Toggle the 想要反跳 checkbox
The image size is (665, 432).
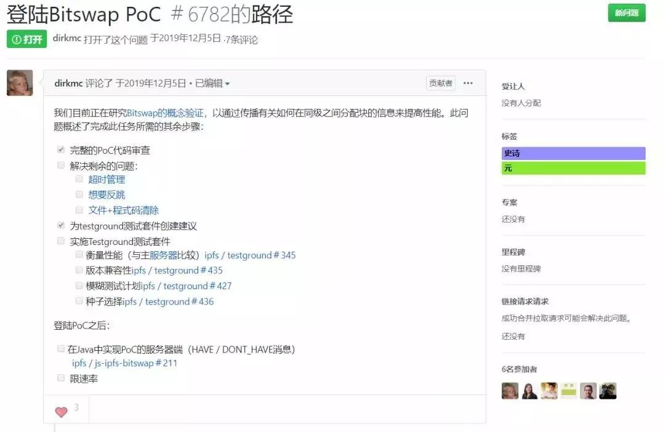coord(79,194)
